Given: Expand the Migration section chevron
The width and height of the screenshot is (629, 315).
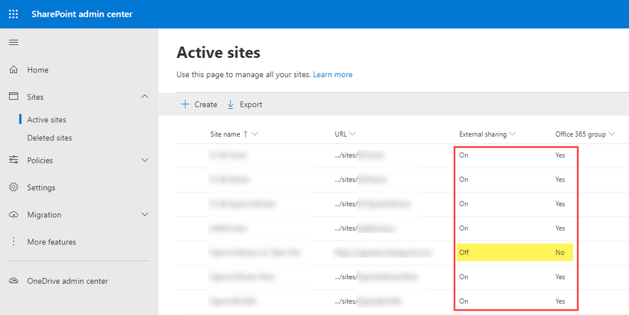Looking at the screenshot, I should [145, 214].
